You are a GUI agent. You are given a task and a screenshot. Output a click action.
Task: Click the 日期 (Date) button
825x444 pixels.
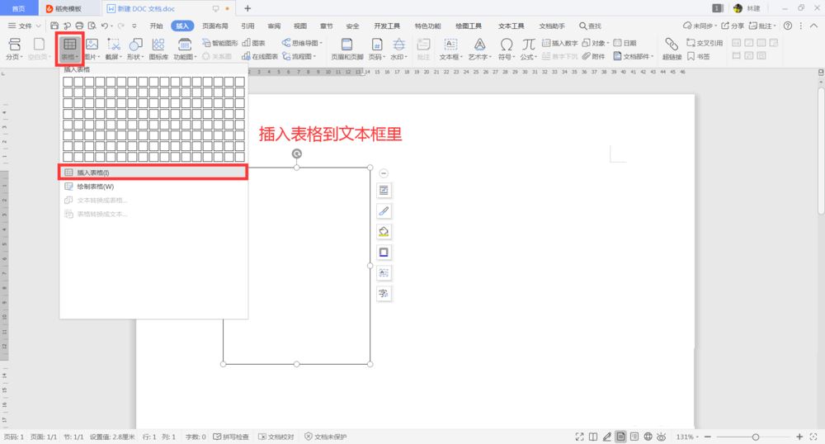[x=625, y=43]
